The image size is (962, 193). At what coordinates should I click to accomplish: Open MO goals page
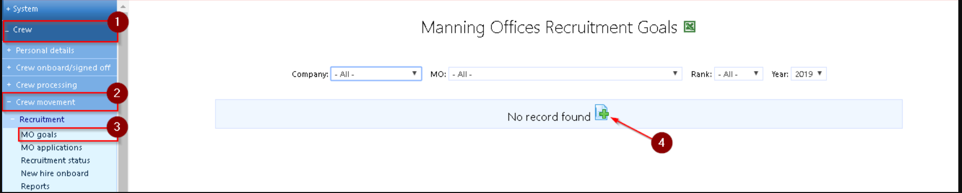tap(39, 134)
